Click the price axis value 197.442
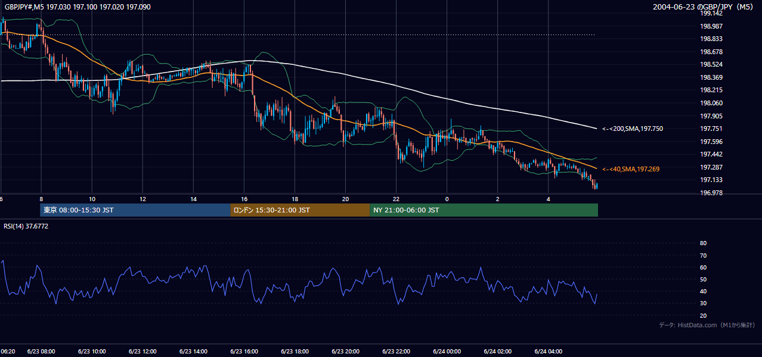This screenshot has height=357, width=762. point(712,154)
